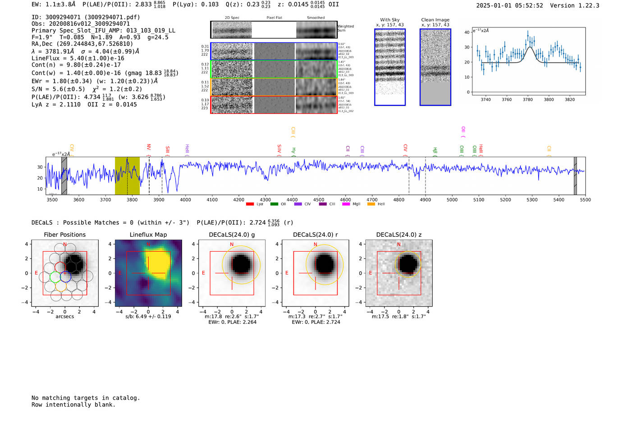Click the No matching targets in catalog text

point(86,398)
